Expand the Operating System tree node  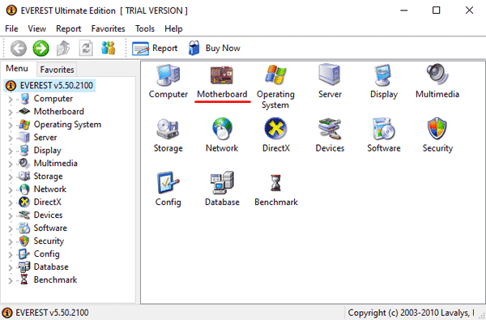[11, 125]
